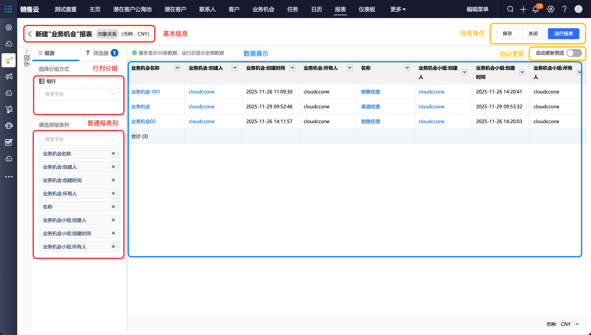Click the 运行报表 button
Image resolution: width=591 pixels, height=335 pixels.
[x=563, y=34]
